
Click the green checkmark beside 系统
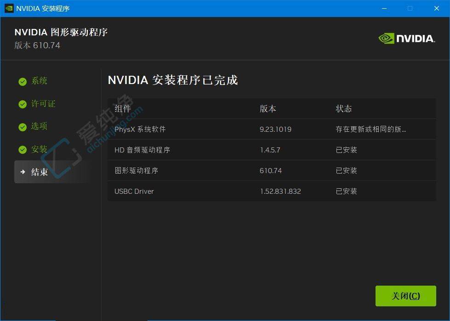coord(23,82)
